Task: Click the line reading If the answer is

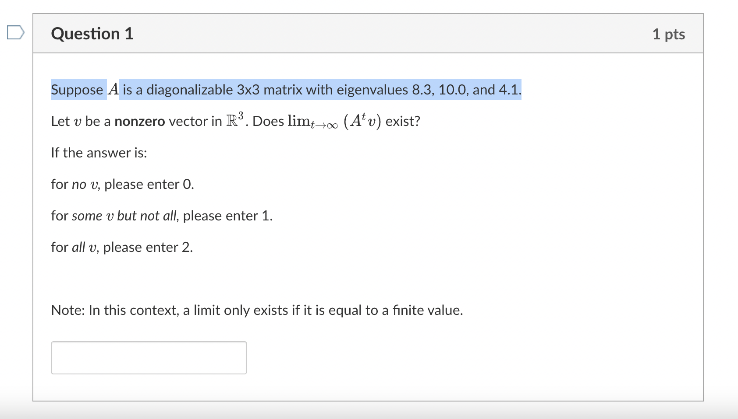Action: point(99,153)
